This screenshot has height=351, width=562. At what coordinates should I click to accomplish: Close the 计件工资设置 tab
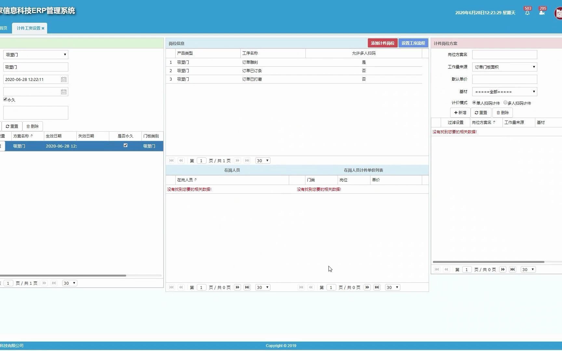click(43, 28)
